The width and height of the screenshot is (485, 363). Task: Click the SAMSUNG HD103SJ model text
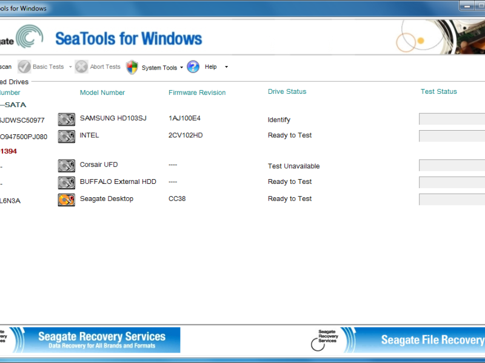[113, 118]
